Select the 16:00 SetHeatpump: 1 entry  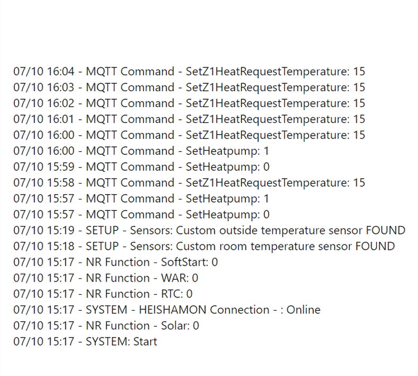tap(141, 151)
